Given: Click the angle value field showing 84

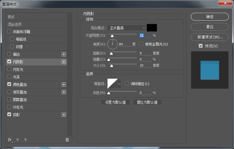Looking at the screenshot, I should [125, 44].
